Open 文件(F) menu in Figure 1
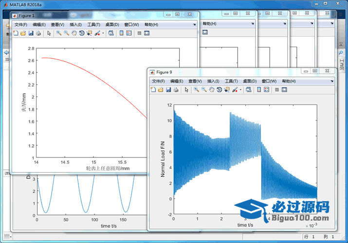 coord(21,24)
